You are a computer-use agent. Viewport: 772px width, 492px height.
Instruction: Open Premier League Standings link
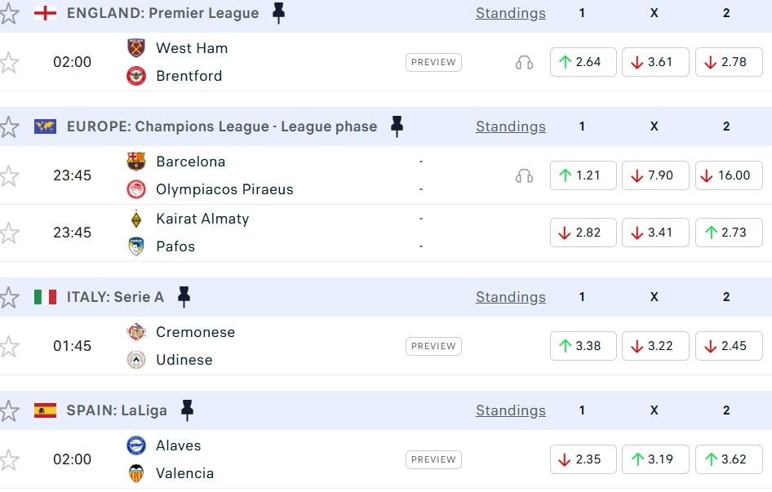(x=511, y=13)
